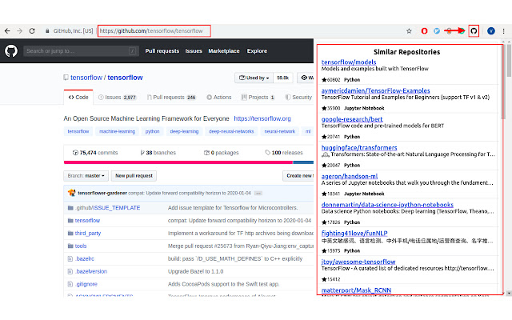Open the Pull requests tab with 246
This screenshot has width=512, height=320.
point(171,98)
